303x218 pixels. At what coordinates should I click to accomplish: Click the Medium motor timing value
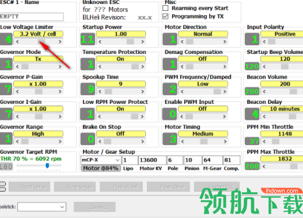pyautogui.click(x=203, y=134)
